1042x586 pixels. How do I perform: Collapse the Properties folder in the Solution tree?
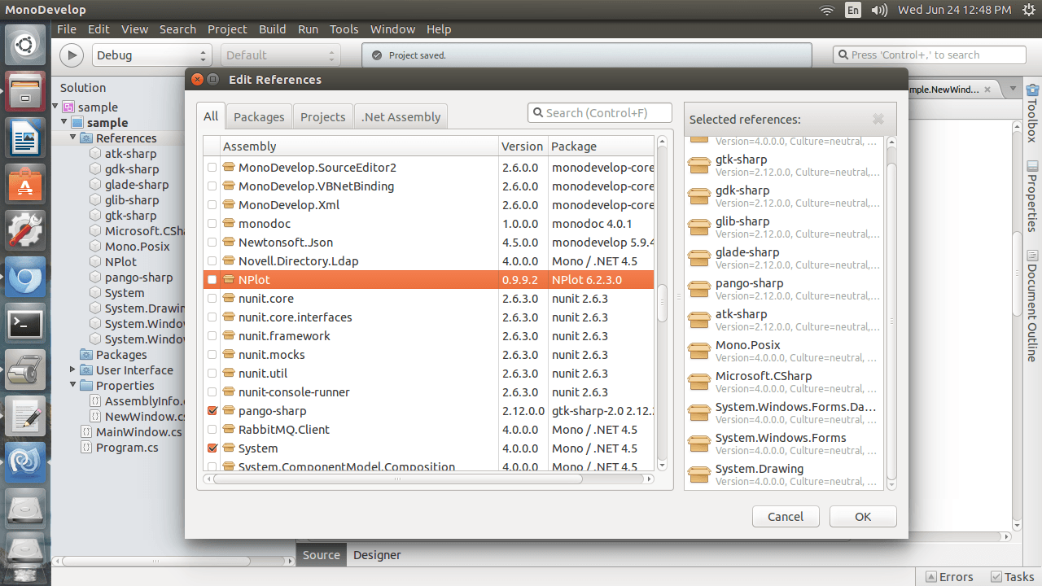point(72,386)
